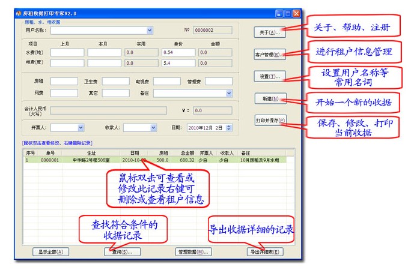Image resolution: width=417 pixels, height=273 pixels.
Task: Click the 管理费 input field
Action: tap(219, 81)
